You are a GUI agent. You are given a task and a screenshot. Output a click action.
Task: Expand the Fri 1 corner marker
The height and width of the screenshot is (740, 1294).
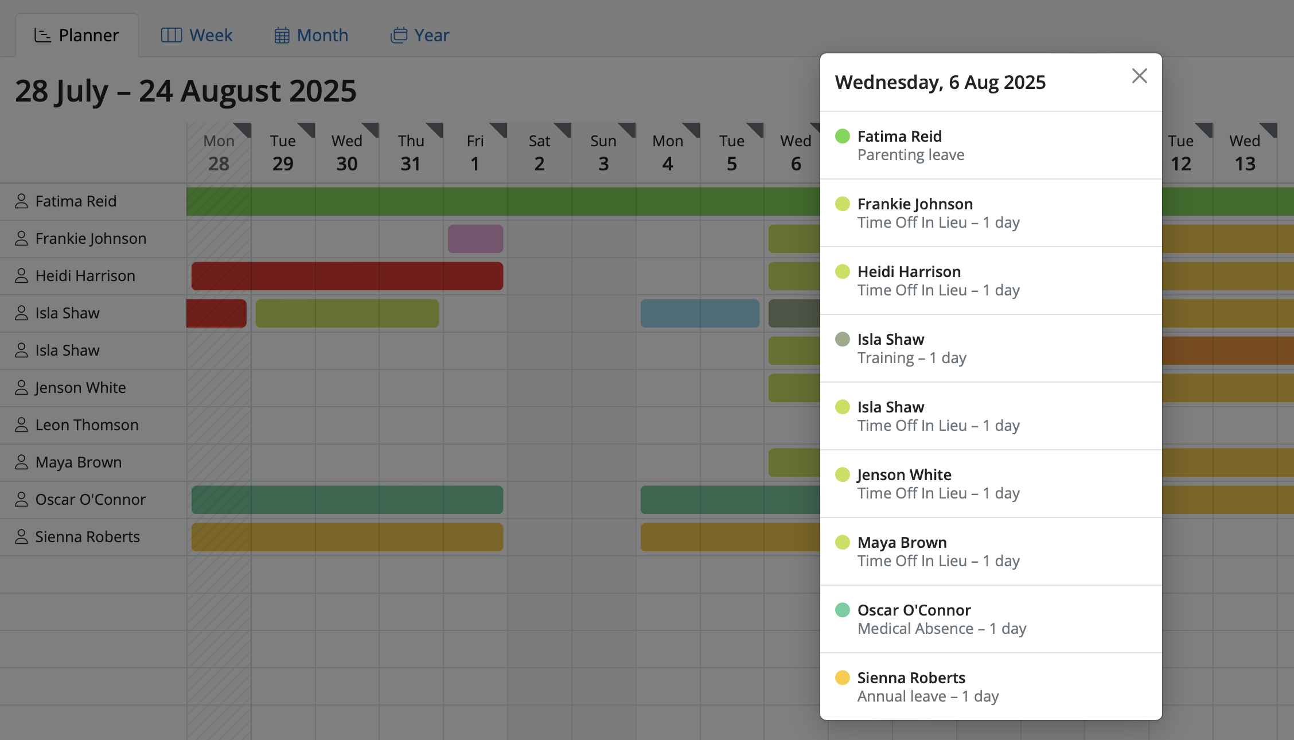point(500,129)
